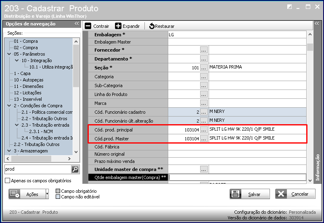Click the window restore-down icon in title bar
Image resolution: width=324 pixels, height=223 pixels.
pyautogui.click(x=289, y=7)
